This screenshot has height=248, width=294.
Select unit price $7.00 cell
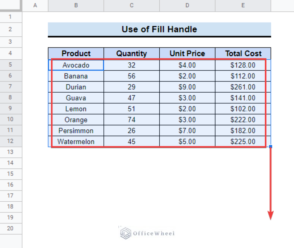pyautogui.click(x=187, y=131)
